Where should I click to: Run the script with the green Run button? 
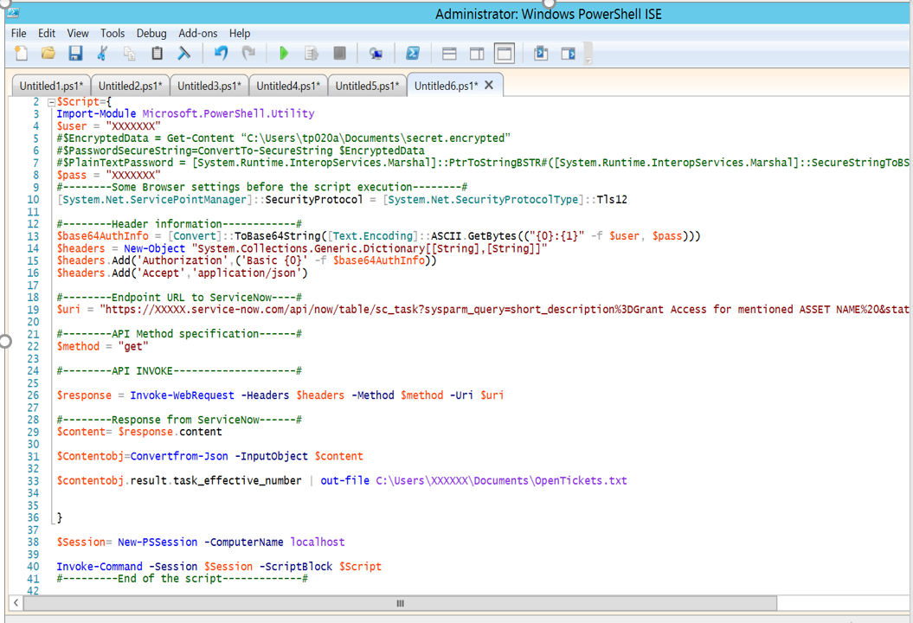[284, 53]
